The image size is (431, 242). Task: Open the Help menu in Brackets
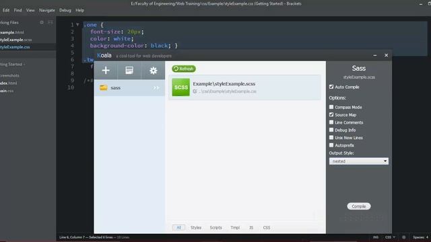79,10
